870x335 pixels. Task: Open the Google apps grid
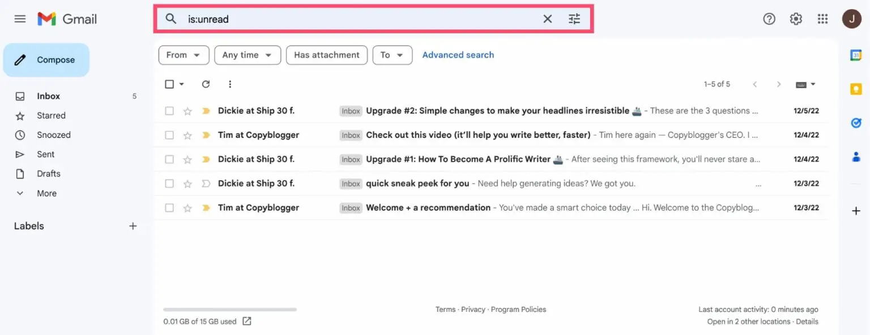pyautogui.click(x=822, y=19)
